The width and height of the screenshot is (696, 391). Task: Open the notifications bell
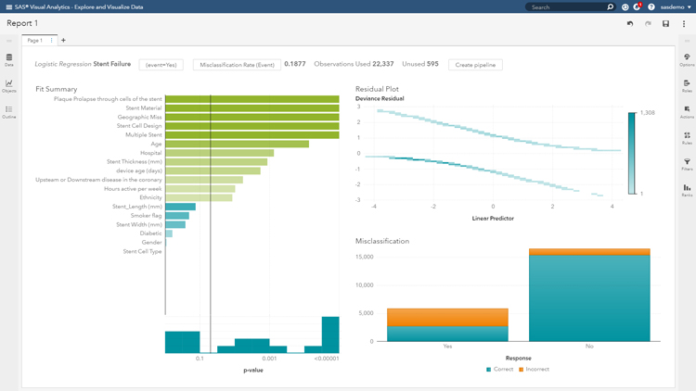click(x=637, y=6)
